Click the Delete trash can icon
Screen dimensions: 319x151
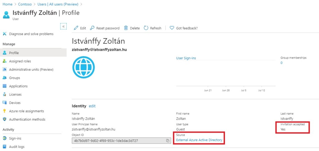tap(126, 28)
